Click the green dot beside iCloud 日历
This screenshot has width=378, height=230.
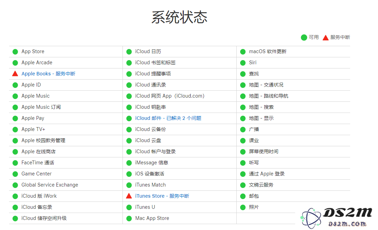(129, 52)
